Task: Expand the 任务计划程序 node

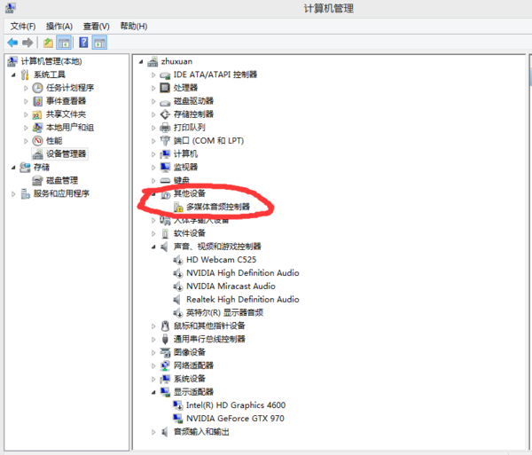Action: pyautogui.click(x=25, y=88)
